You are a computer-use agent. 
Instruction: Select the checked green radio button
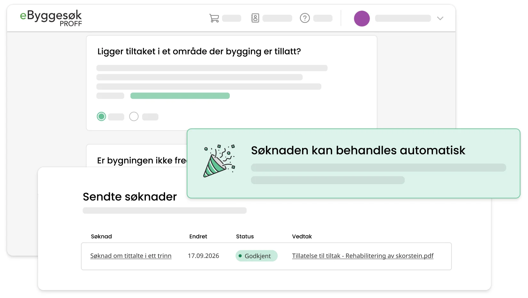point(101,116)
